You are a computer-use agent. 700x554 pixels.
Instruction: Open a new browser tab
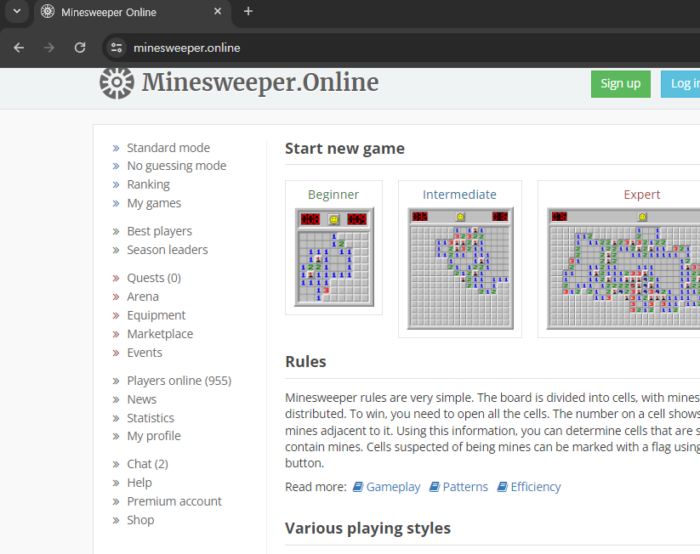coord(248,12)
